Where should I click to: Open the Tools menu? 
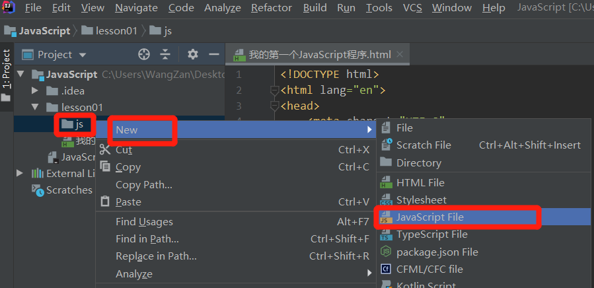coord(379,7)
